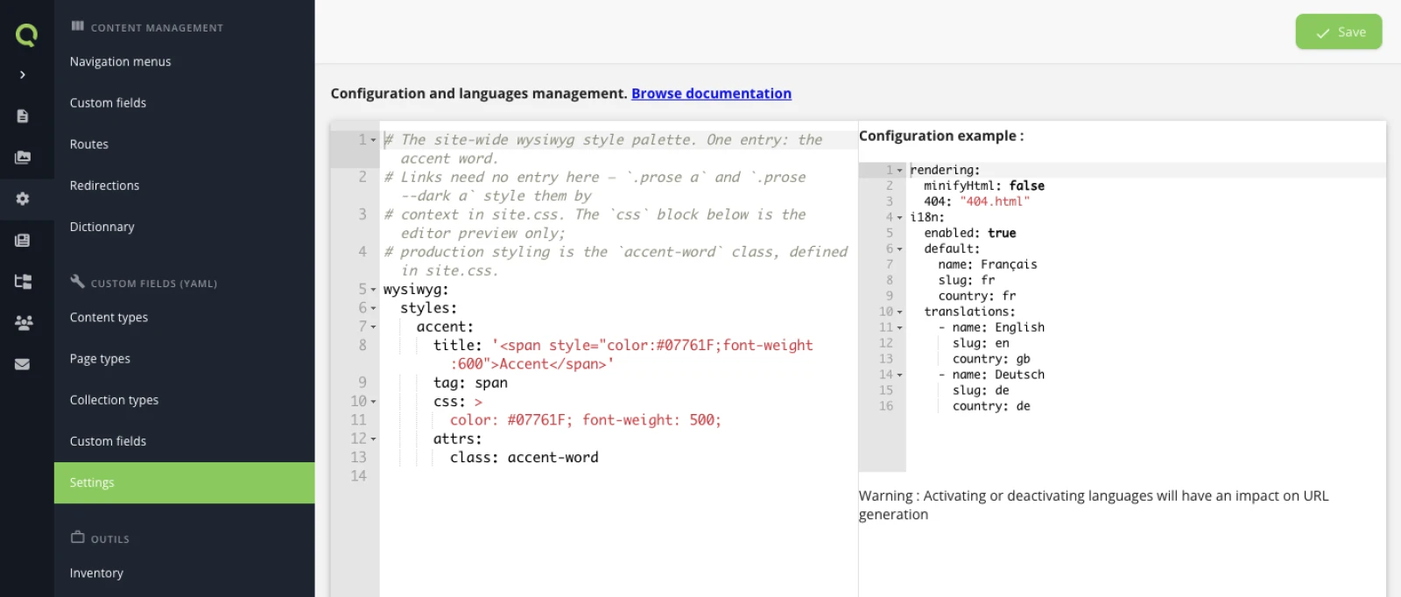This screenshot has width=1401, height=597.
Task: Click the language URL warning text
Action: [1094, 505]
